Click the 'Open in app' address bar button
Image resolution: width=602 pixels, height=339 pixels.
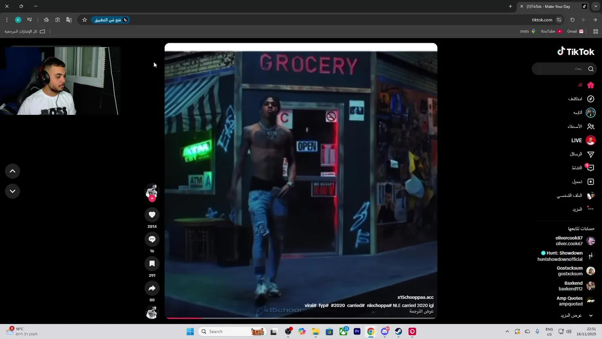pos(111,20)
